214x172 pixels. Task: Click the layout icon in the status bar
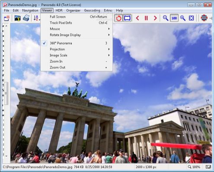click(x=208, y=167)
